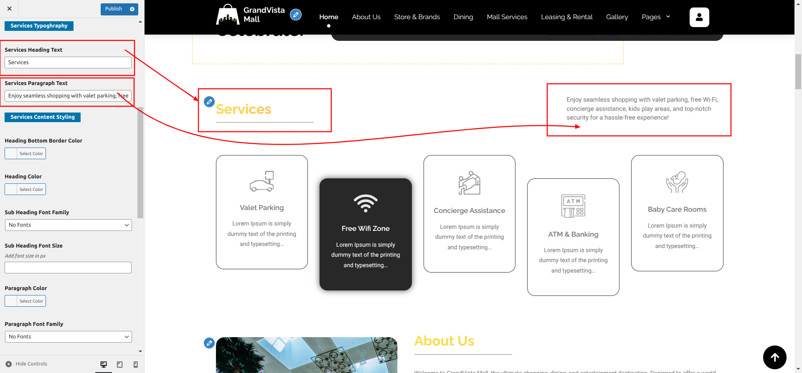Switch to tablet preview device
Viewport: 802px width, 373px height.
tap(120, 364)
